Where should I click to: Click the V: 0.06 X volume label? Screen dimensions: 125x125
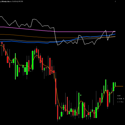click(x=121, y=99)
